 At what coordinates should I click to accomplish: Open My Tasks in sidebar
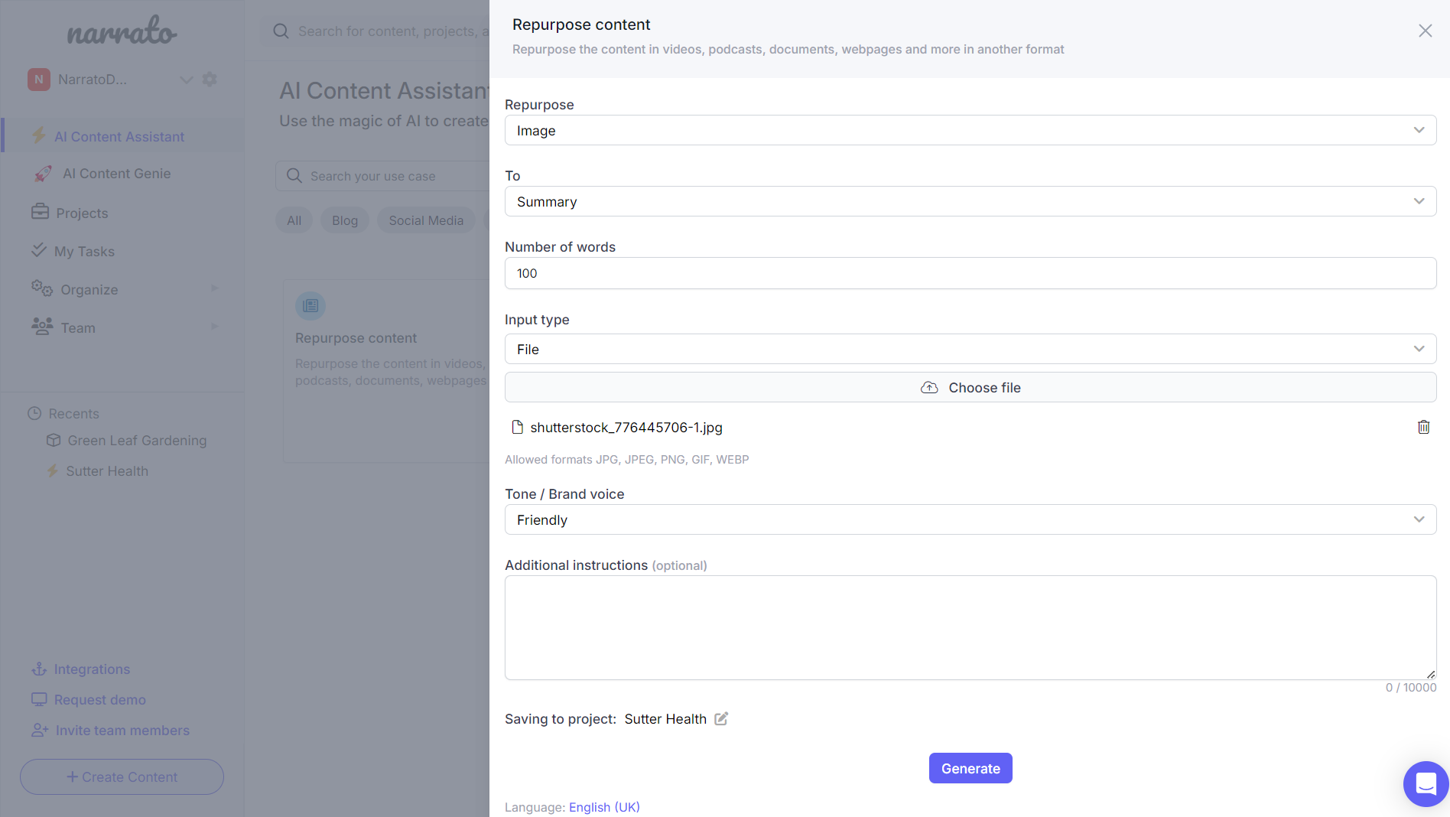tap(84, 251)
